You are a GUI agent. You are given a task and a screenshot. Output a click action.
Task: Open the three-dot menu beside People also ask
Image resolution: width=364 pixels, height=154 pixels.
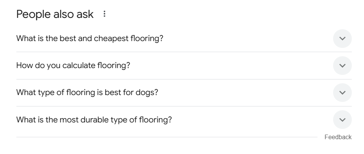(105, 14)
